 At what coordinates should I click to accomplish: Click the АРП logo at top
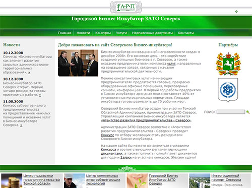[126, 7]
